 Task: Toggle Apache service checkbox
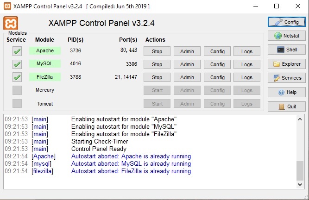[x=17, y=51]
